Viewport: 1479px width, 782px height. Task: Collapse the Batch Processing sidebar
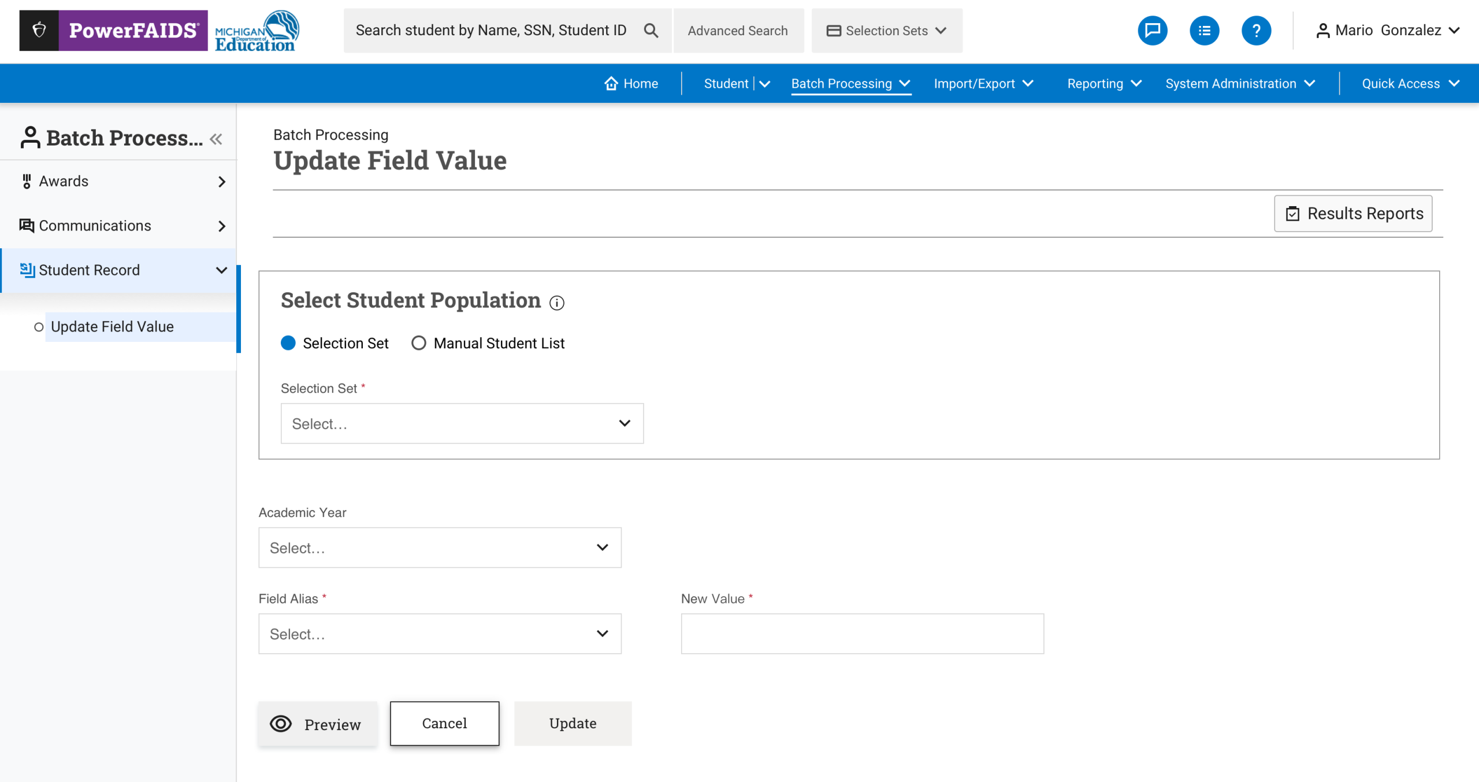pos(216,139)
